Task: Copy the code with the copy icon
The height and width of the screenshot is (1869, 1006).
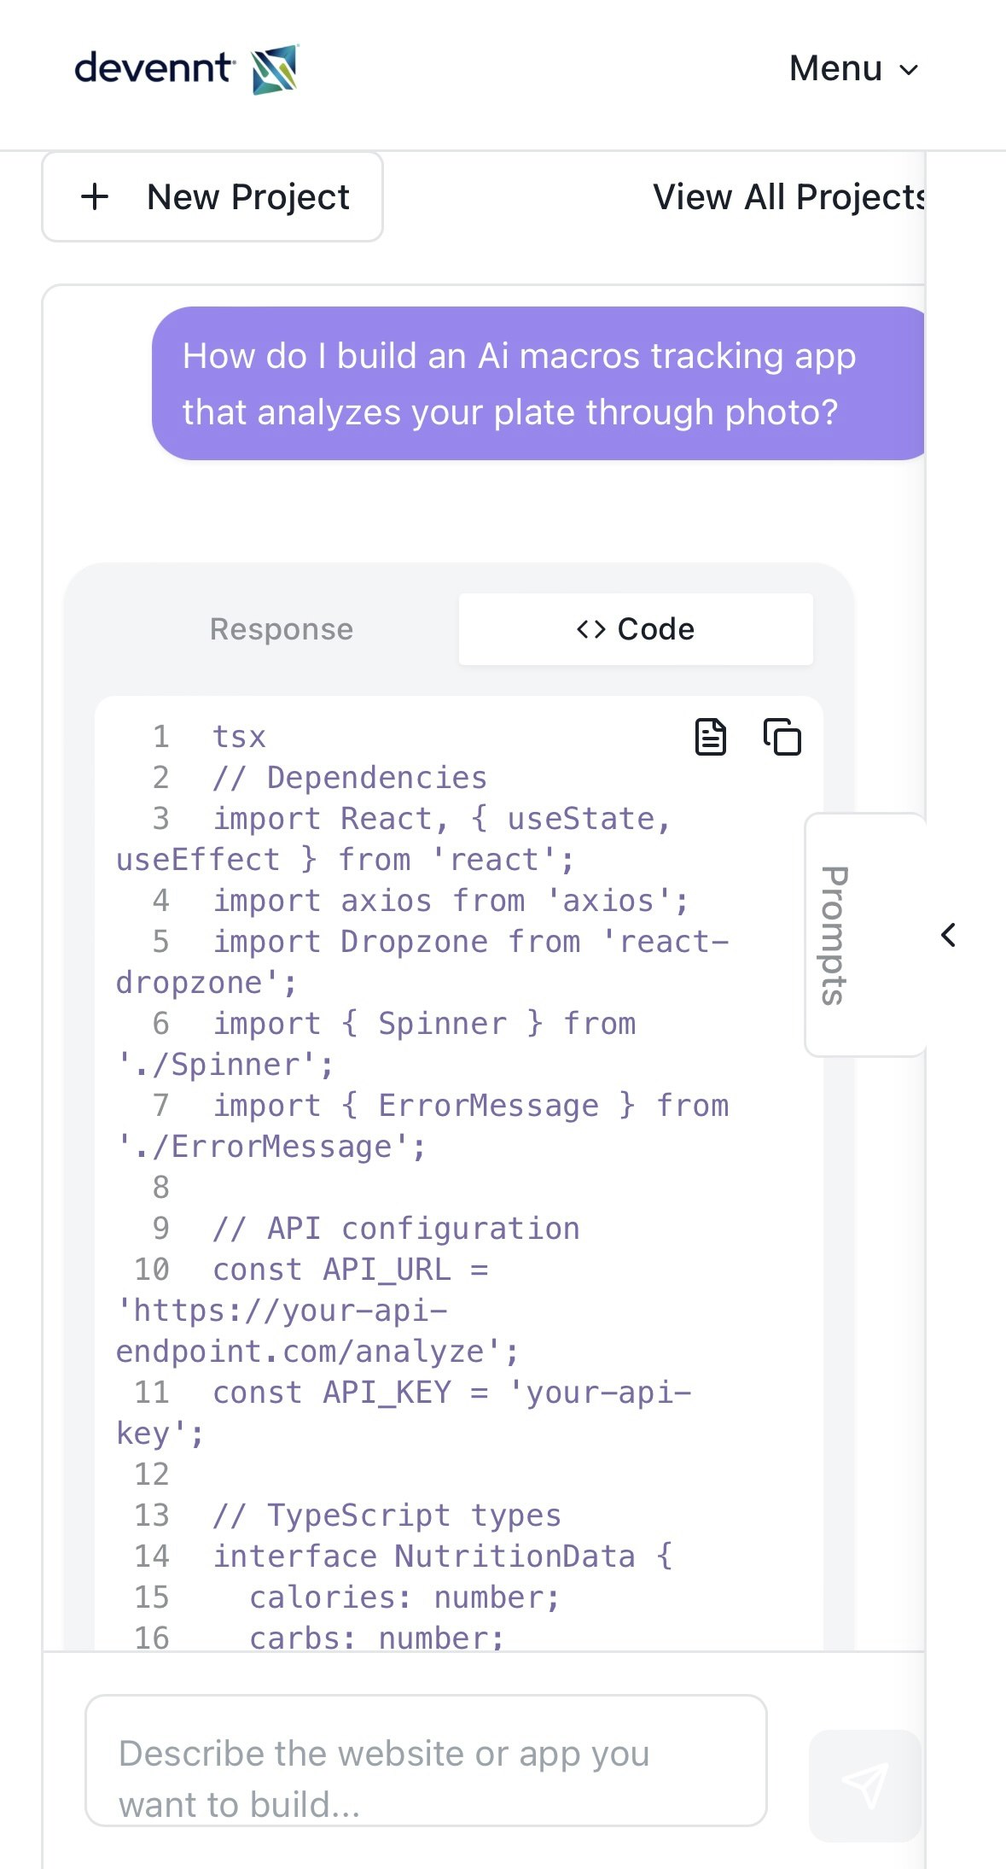Action: (x=782, y=737)
